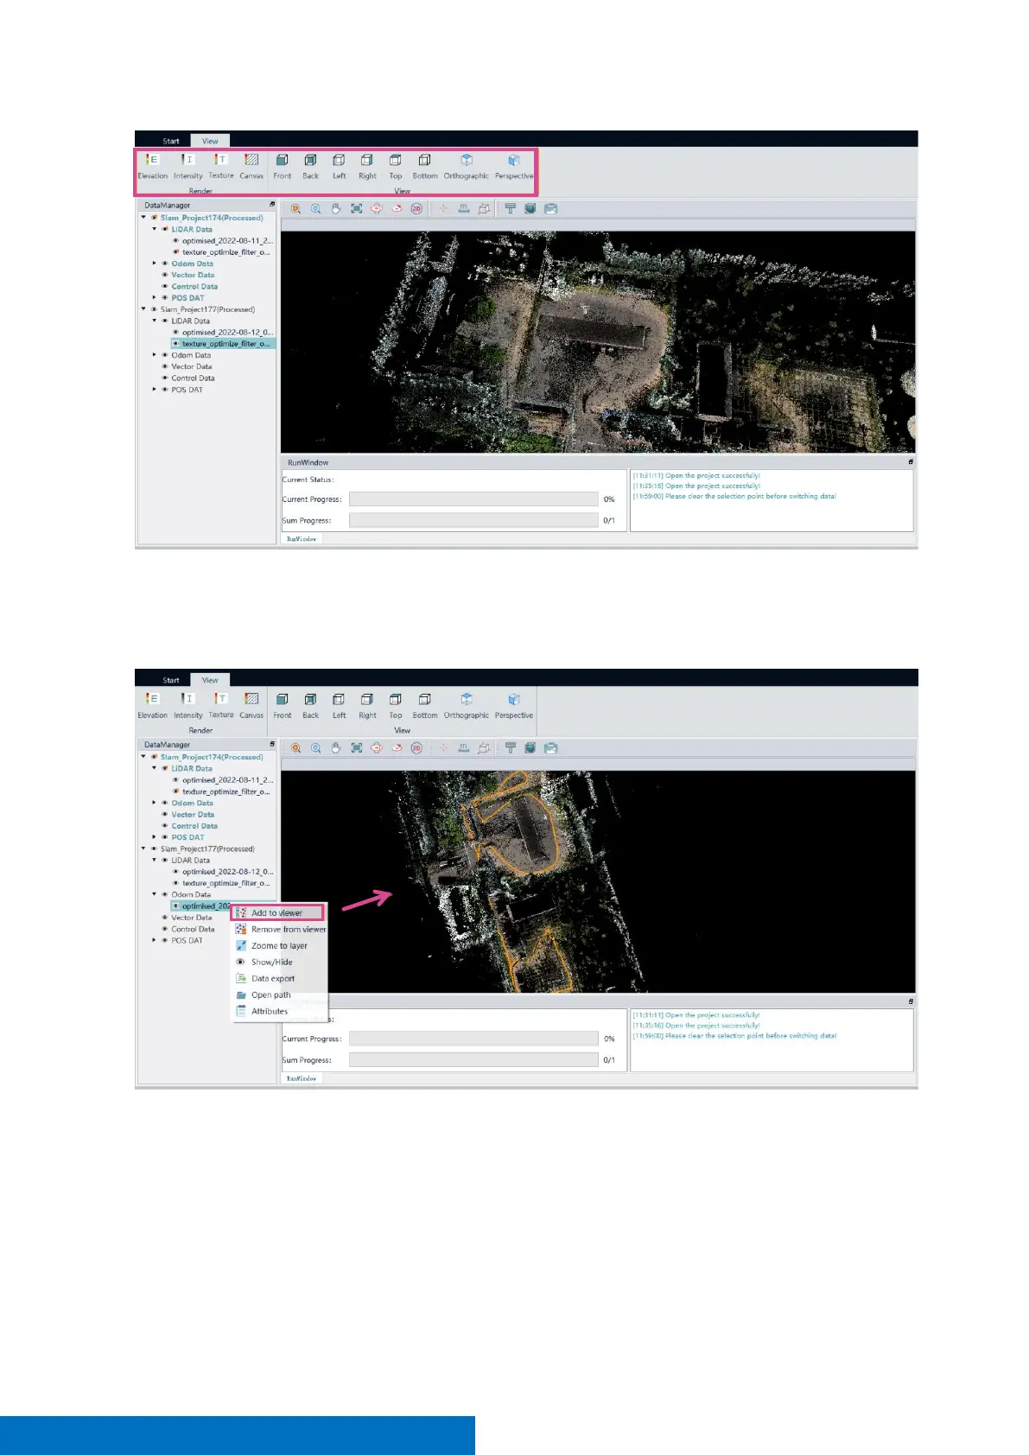Image resolution: width=1029 pixels, height=1455 pixels.
Task: Select the hand pan tool in the lower window
Action: tap(336, 748)
